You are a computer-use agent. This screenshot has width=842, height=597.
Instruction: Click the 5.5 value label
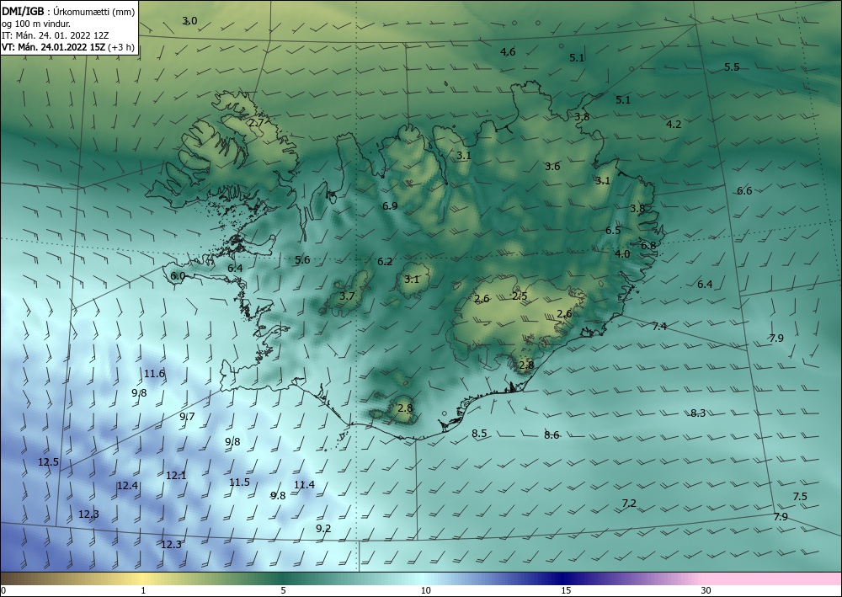pyautogui.click(x=732, y=67)
